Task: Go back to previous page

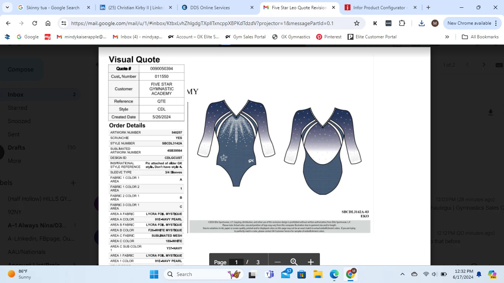Action: click(x=8, y=23)
